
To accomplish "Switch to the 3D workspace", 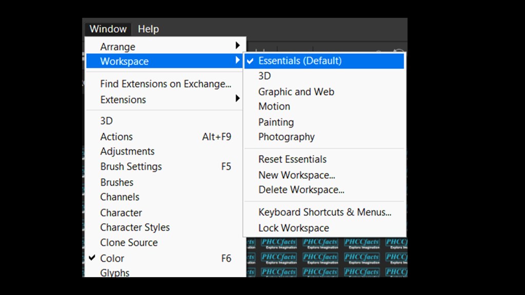I will [x=265, y=76].
